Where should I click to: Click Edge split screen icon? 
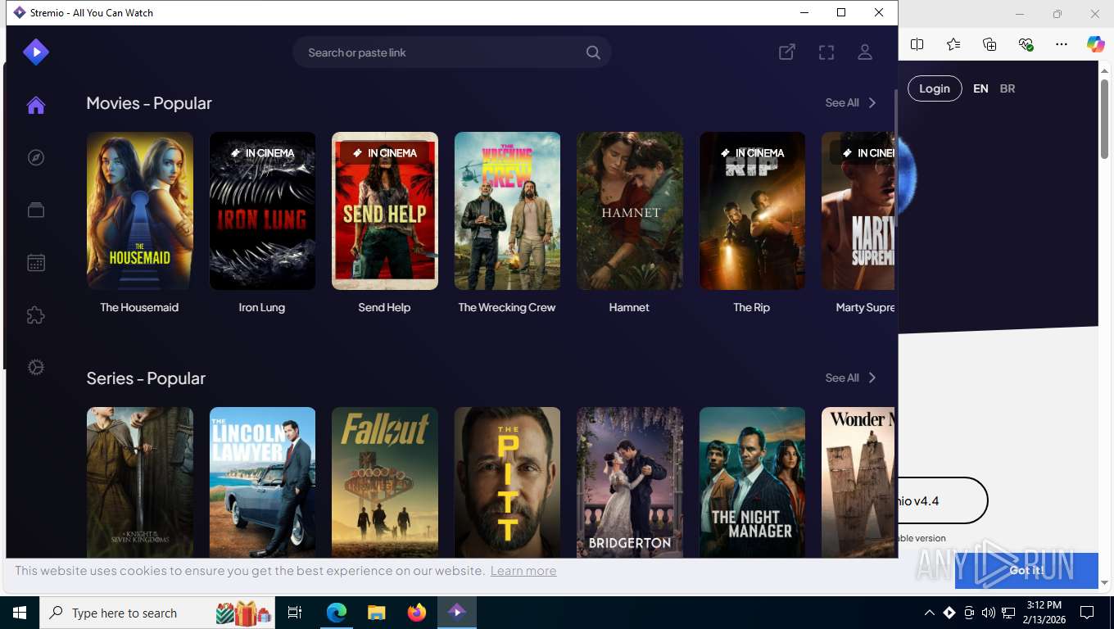coord(917,44)
